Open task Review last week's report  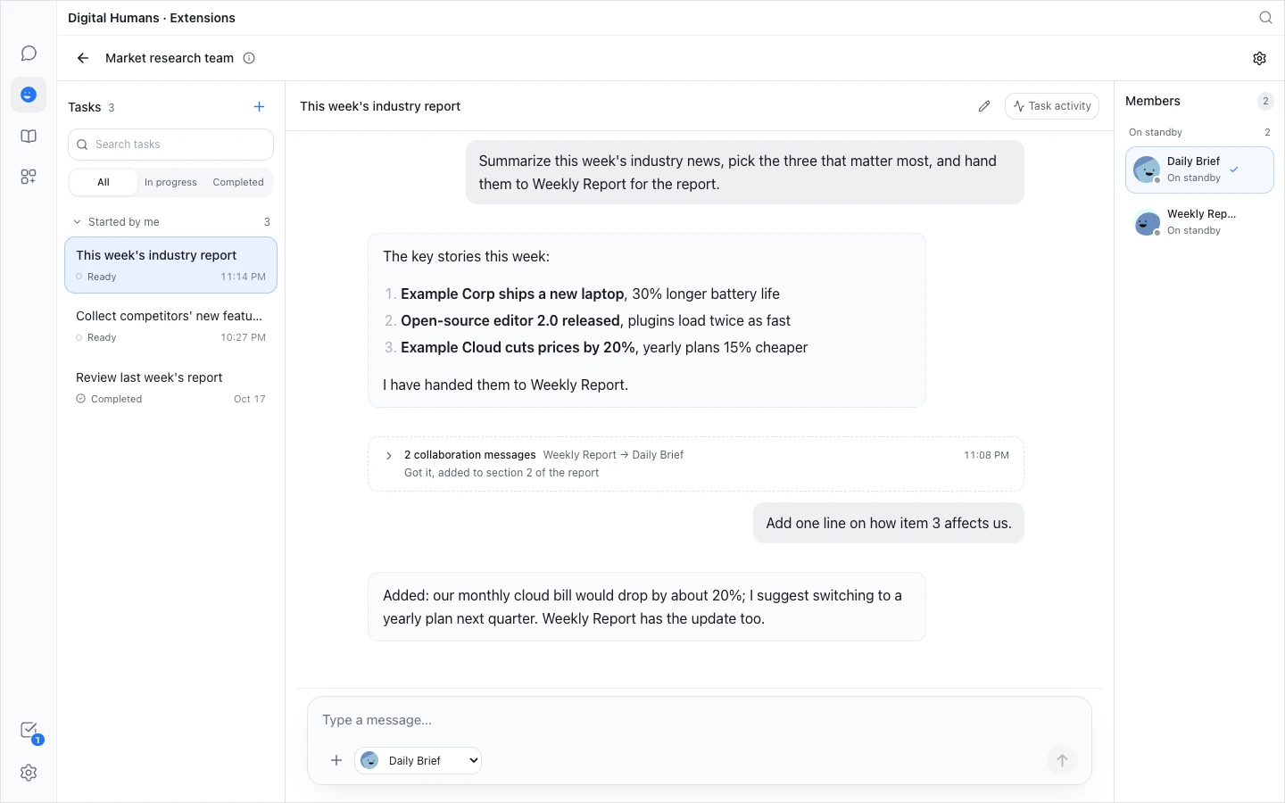point(170,387)
